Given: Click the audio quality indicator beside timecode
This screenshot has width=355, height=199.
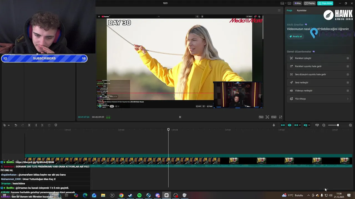Looking at the screenshot, I should pos(108,117).
